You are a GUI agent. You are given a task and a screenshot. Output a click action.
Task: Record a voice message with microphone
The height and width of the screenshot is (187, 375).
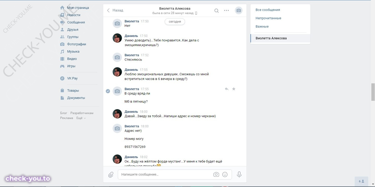239,174
